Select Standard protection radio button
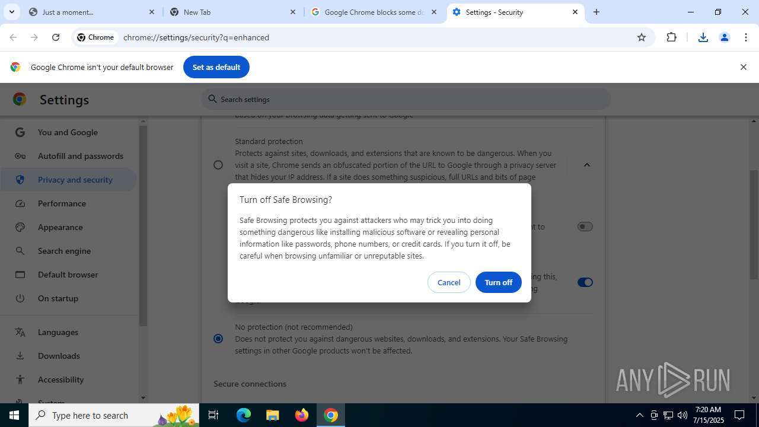Screen dimensions: 759x427 click(x=218, y=165)
